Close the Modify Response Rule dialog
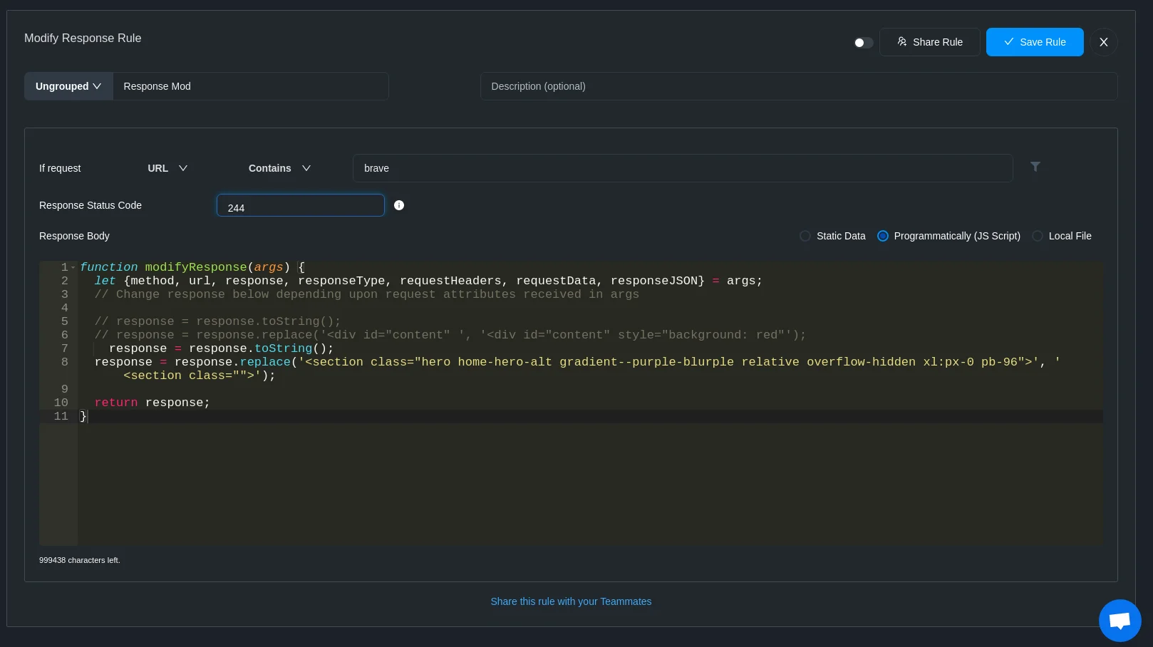 (1103, 42)
